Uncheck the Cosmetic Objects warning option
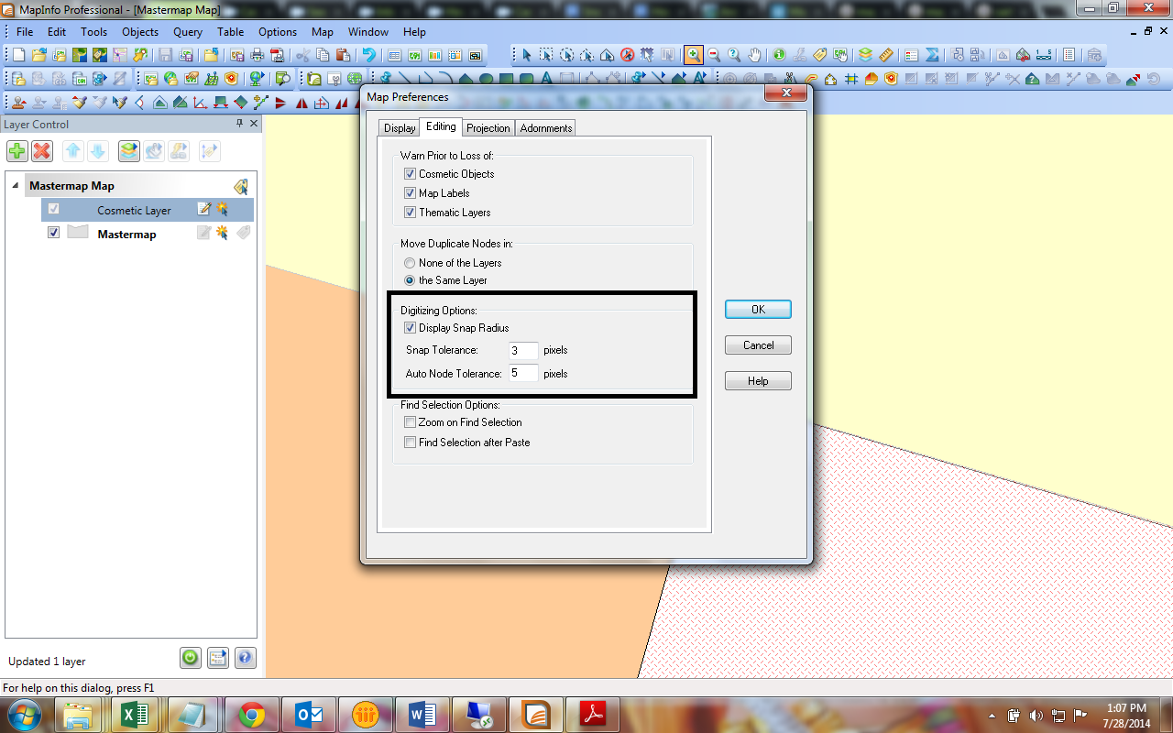Viewport: 1173px width, 733px height. (x=410, y=173)
